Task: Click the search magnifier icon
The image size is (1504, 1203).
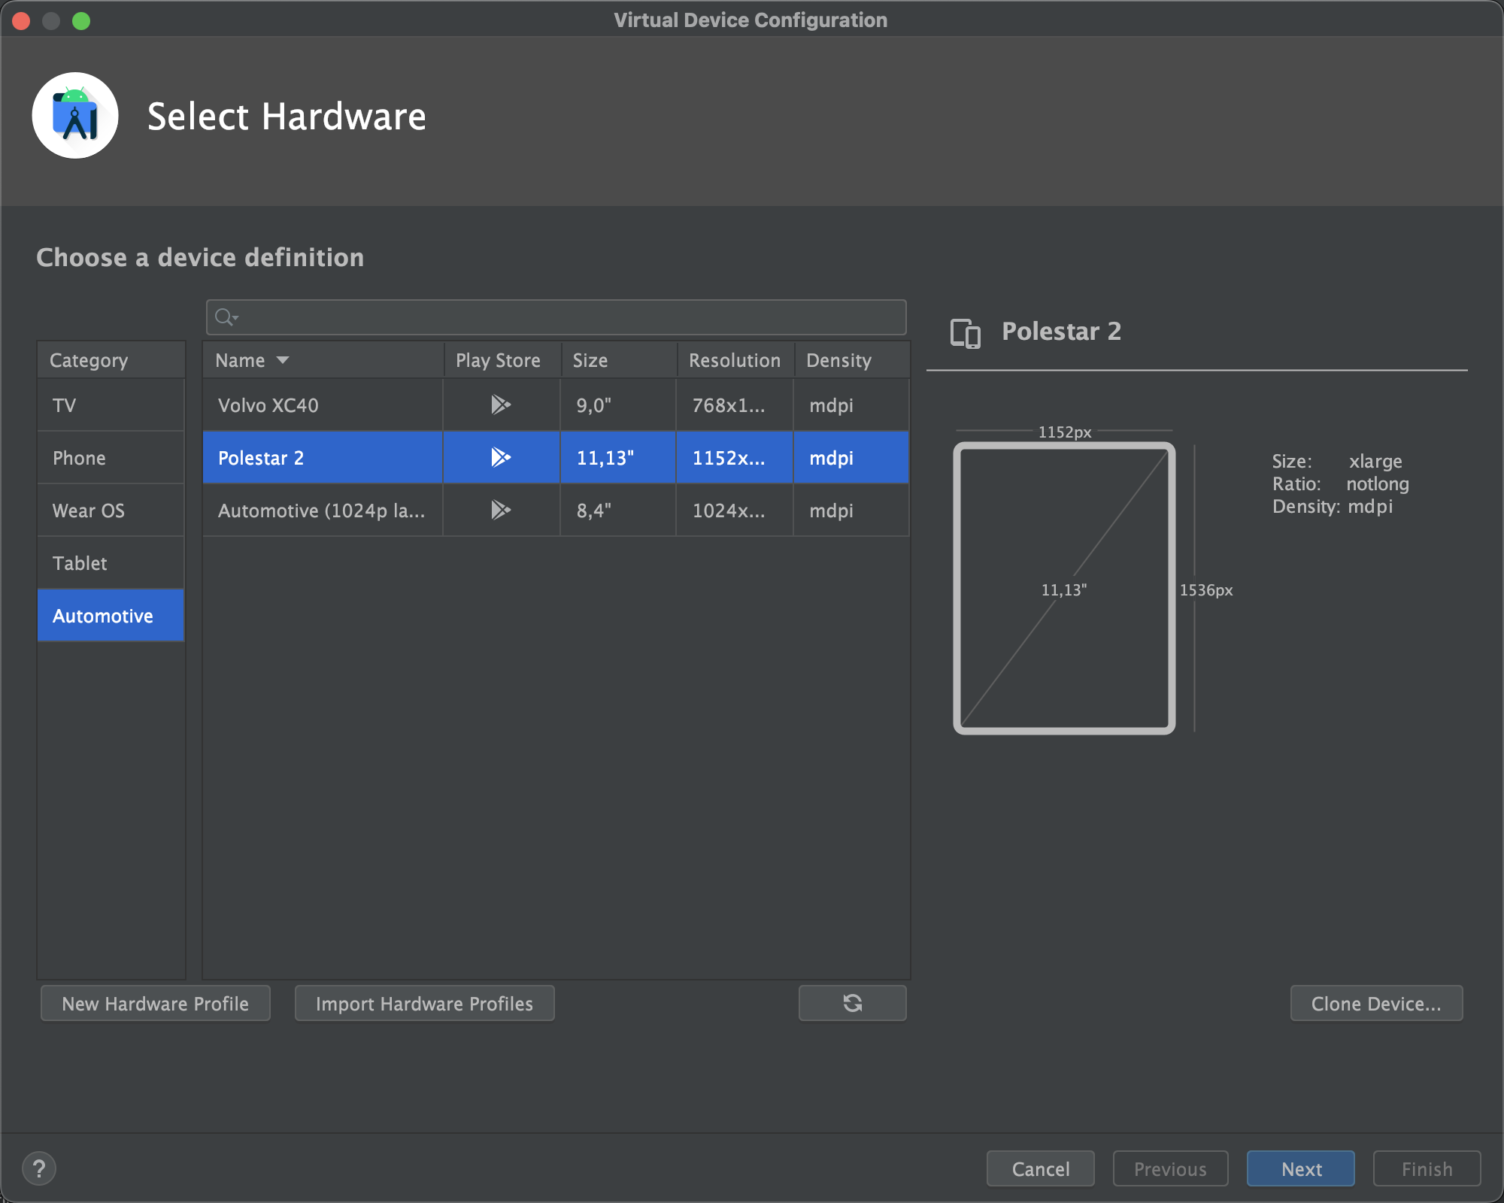Action: point(224,317)
